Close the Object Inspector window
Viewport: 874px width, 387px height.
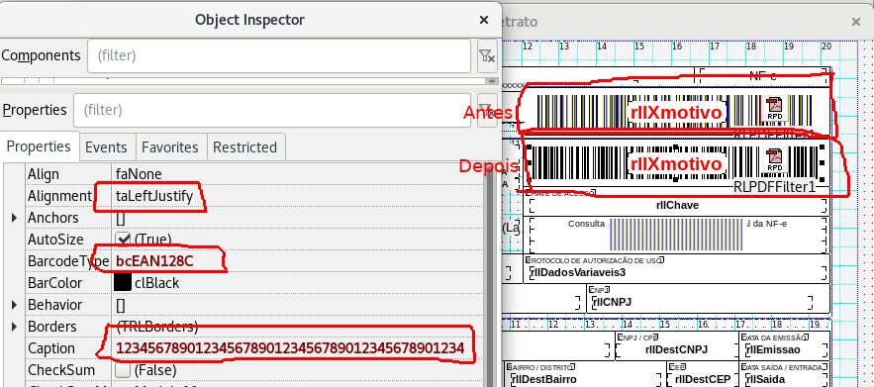484,20
